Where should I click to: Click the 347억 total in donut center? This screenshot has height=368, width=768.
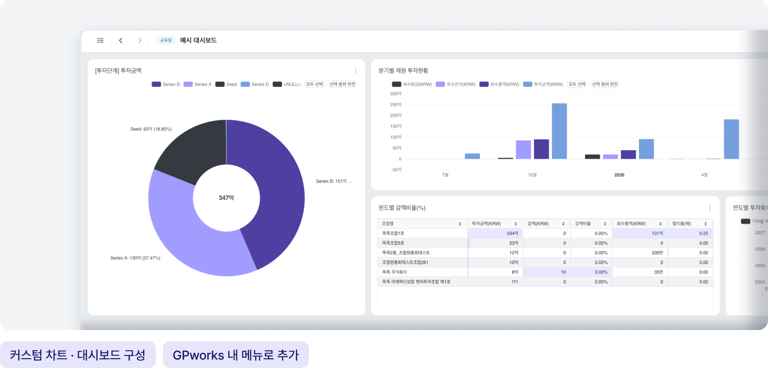pyautogui.click(x=226, y=198)
